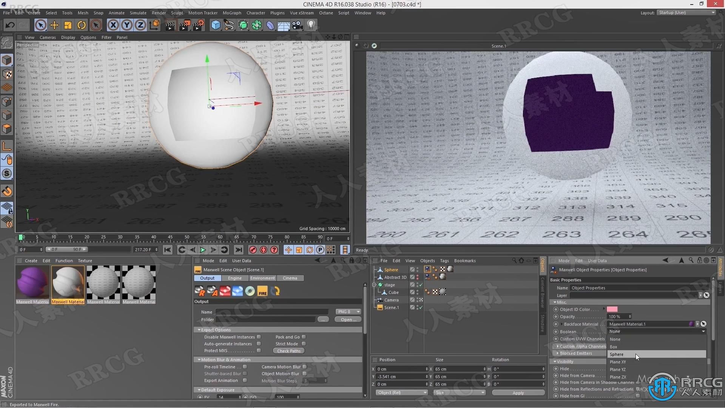
Task: Click the Check Paths button
Action: [x=289, y=351]
